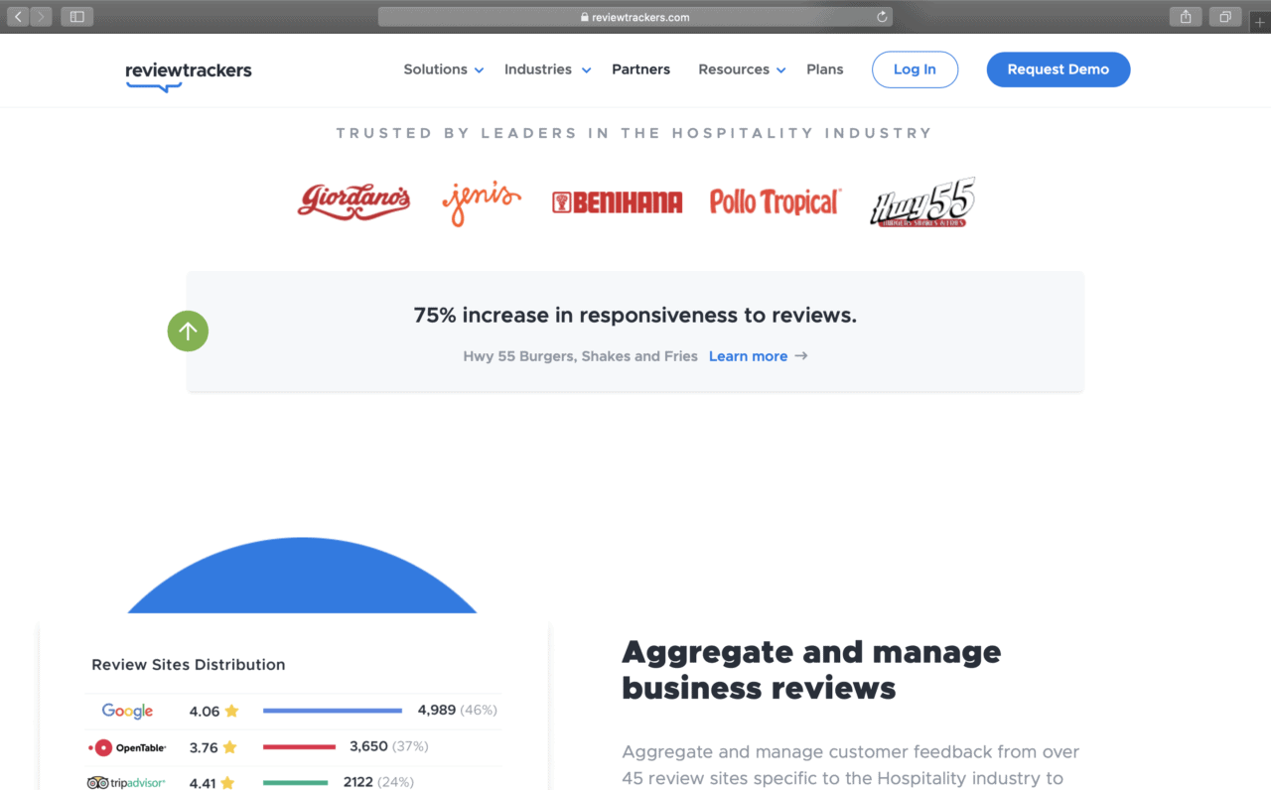
Task: Click the star next to 4.06
Action: (x=231, y=711)
